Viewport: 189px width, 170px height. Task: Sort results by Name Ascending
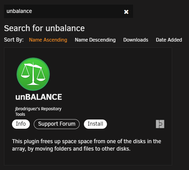(48, 40)
